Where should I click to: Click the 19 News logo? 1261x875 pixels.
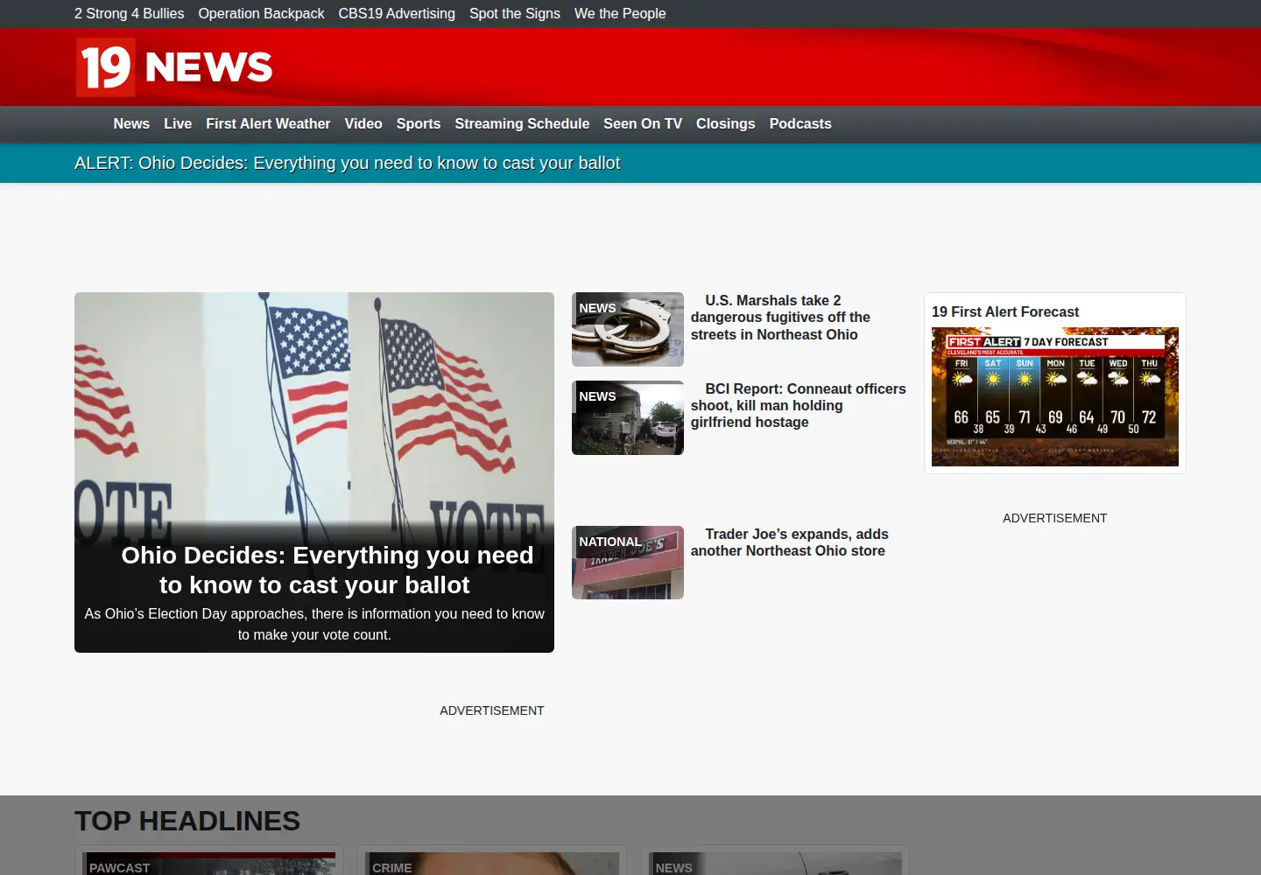click(174, 67)
